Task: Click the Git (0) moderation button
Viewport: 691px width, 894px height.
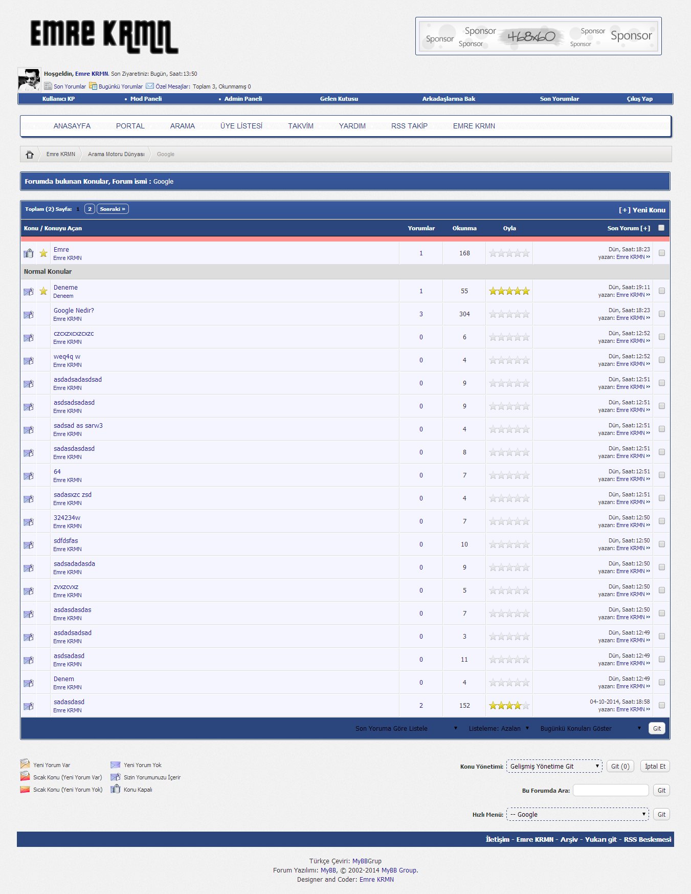Action: (x=620, y=766)
